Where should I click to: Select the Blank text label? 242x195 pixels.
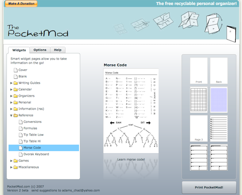click(23, 76)
